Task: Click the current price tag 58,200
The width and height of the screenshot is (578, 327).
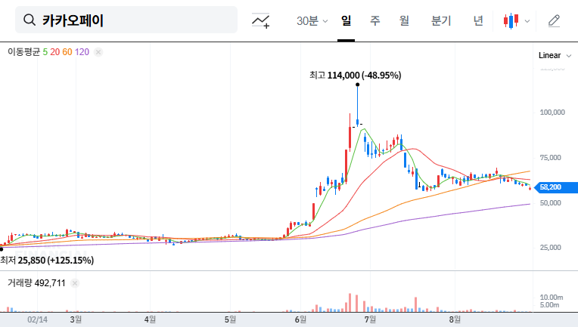Action: pyautogui.click(x=556, y=187)
